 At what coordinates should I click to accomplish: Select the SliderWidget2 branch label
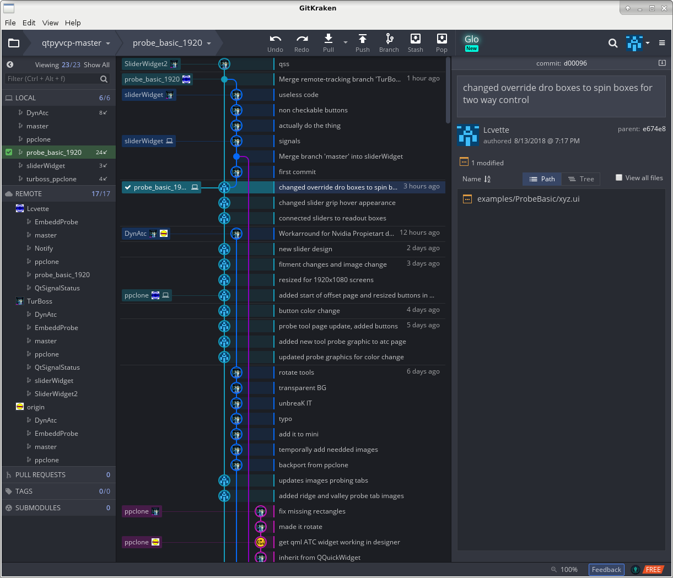151,64
